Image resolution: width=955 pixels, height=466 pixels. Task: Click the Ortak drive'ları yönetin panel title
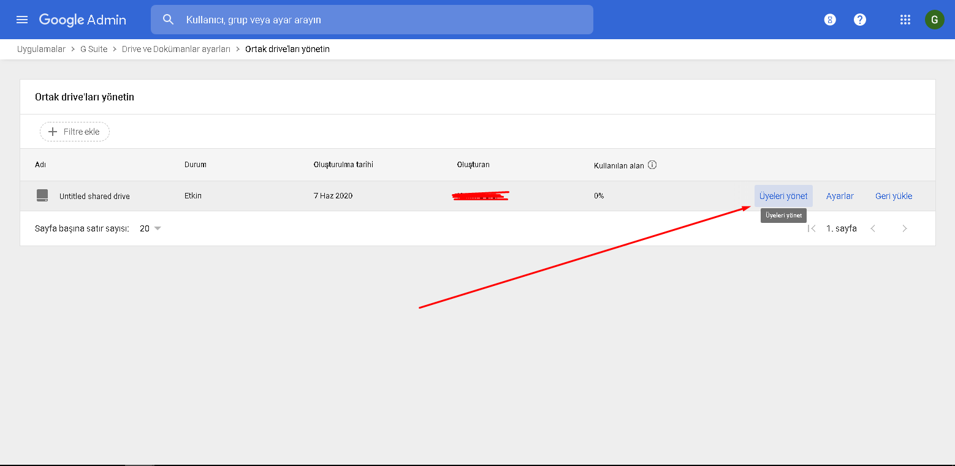click(85, 97)
